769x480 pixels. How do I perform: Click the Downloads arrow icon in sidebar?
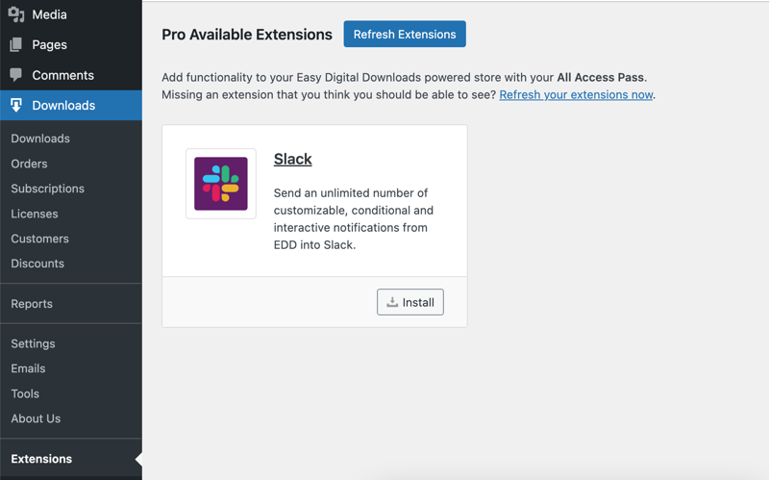click(16, 105)
